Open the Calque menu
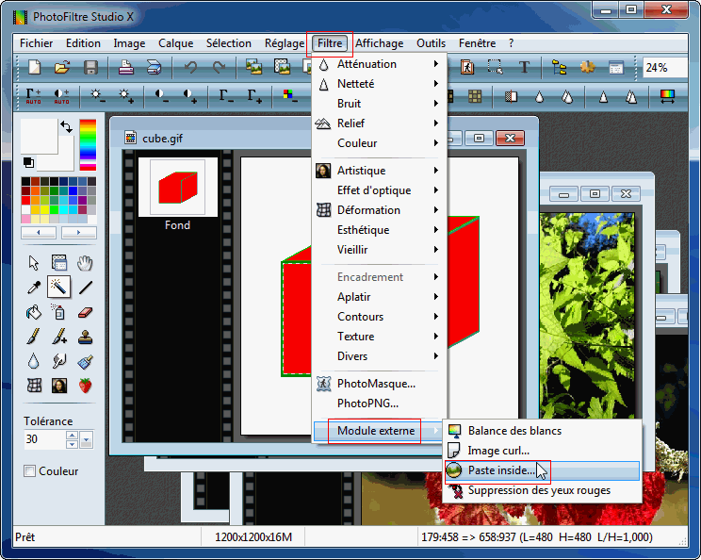 175,43
